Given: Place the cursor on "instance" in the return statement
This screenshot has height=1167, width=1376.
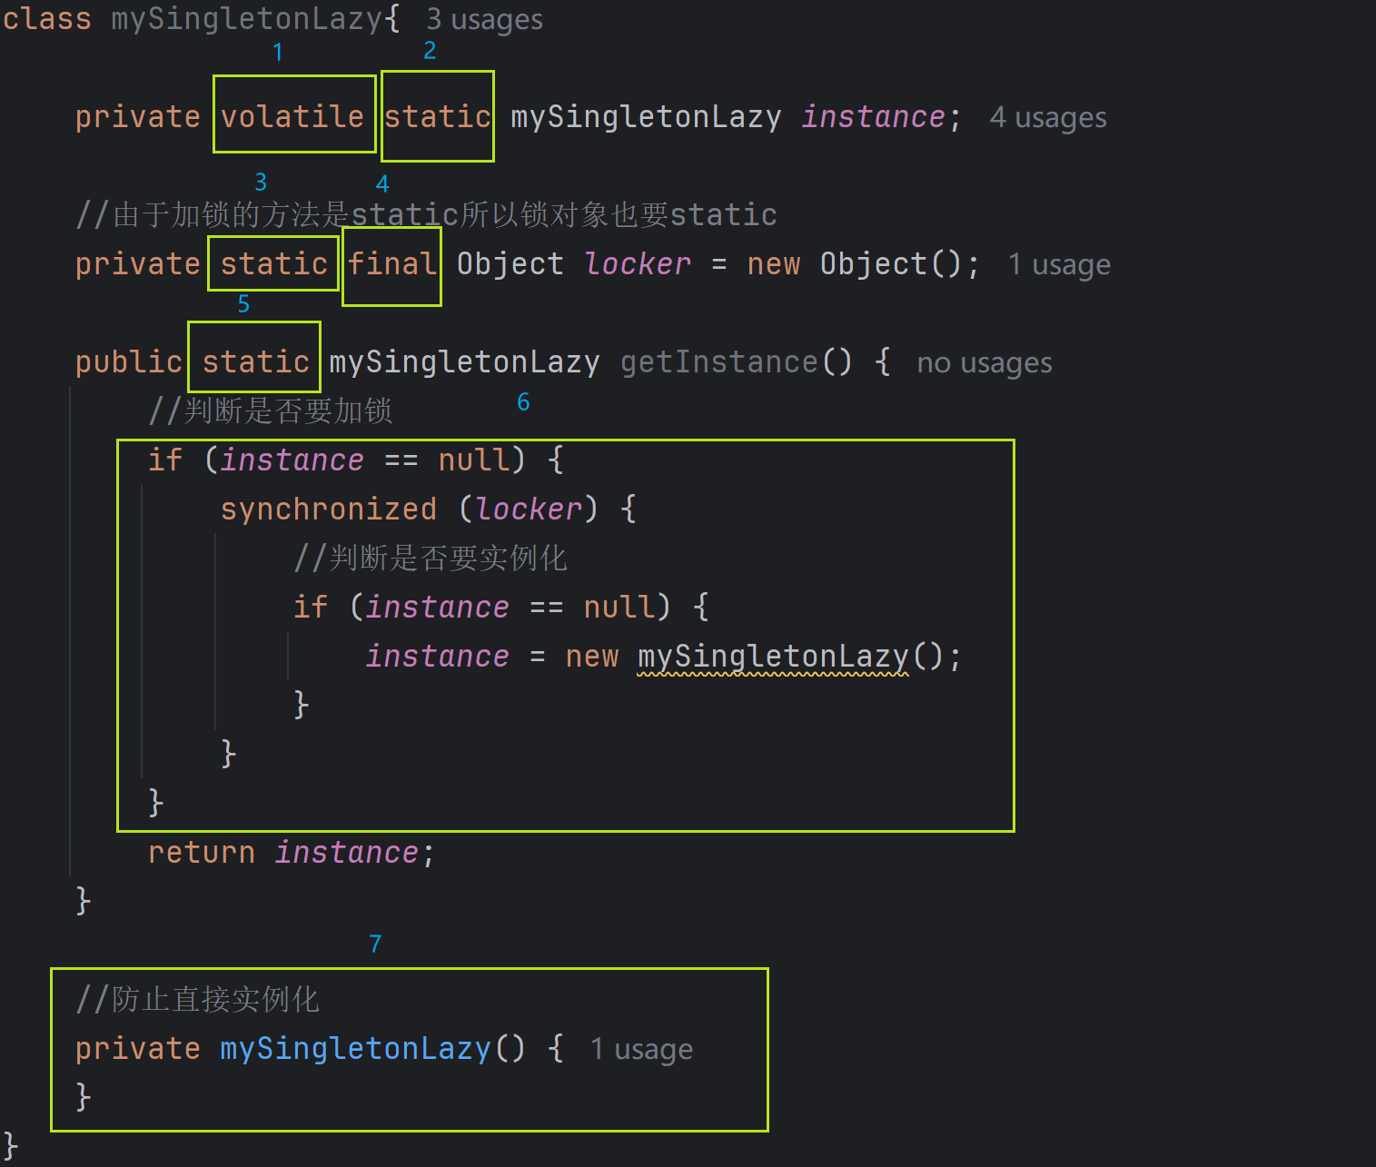Looking at the screenshot, I should 346,852.
